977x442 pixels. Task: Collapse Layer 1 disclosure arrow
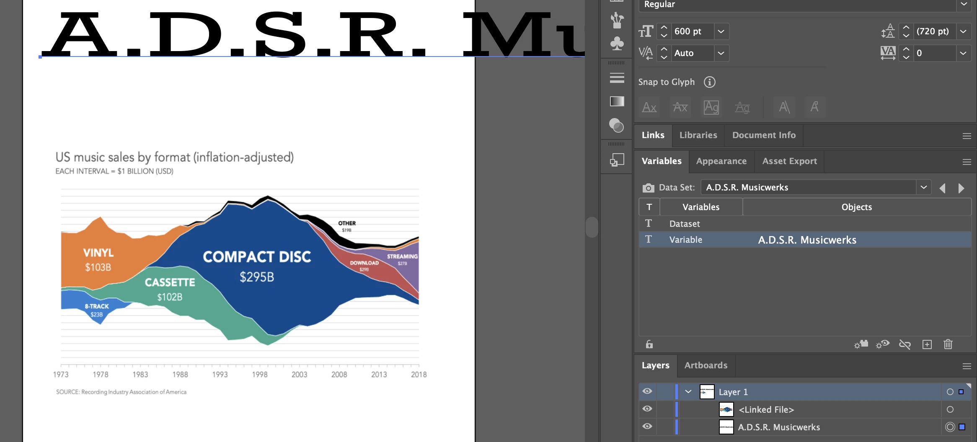688,392
